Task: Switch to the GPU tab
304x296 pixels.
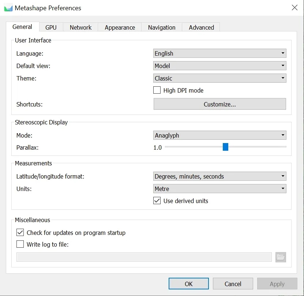Action: pyautogui.click(x=51, y=27)
